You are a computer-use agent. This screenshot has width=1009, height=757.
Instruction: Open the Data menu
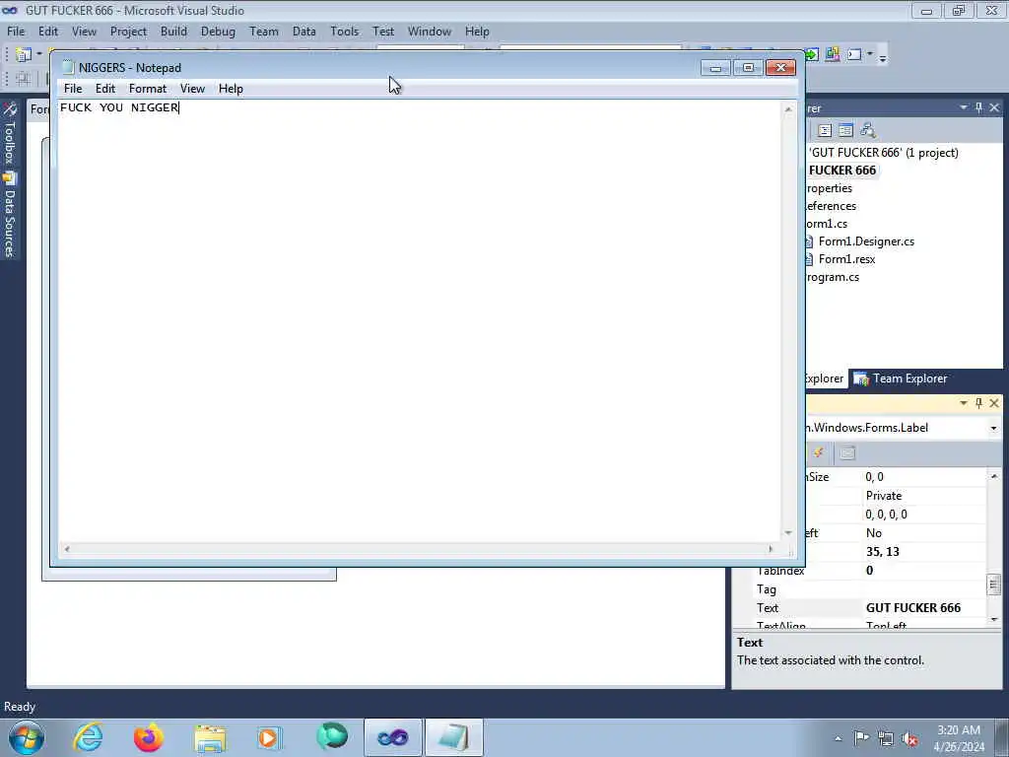[x=303, y=32]
